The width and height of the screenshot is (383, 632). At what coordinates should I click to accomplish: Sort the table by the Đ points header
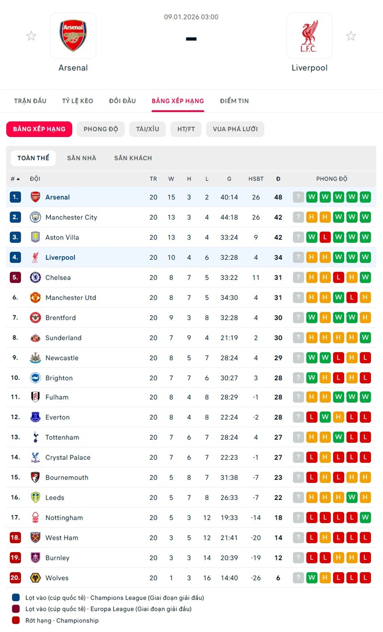tap(278, 179)
